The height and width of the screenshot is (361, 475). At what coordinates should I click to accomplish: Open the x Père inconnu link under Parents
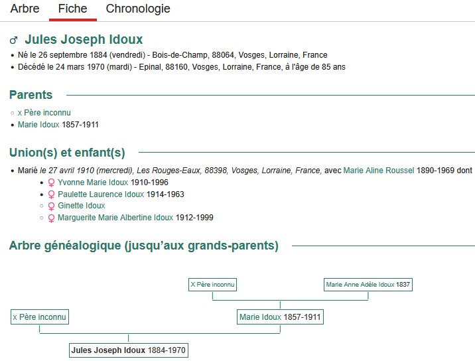pos(44,113)
